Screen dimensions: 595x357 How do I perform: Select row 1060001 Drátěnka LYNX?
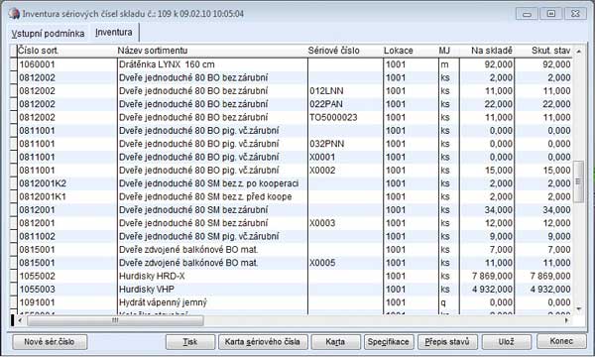click(295, 64)
